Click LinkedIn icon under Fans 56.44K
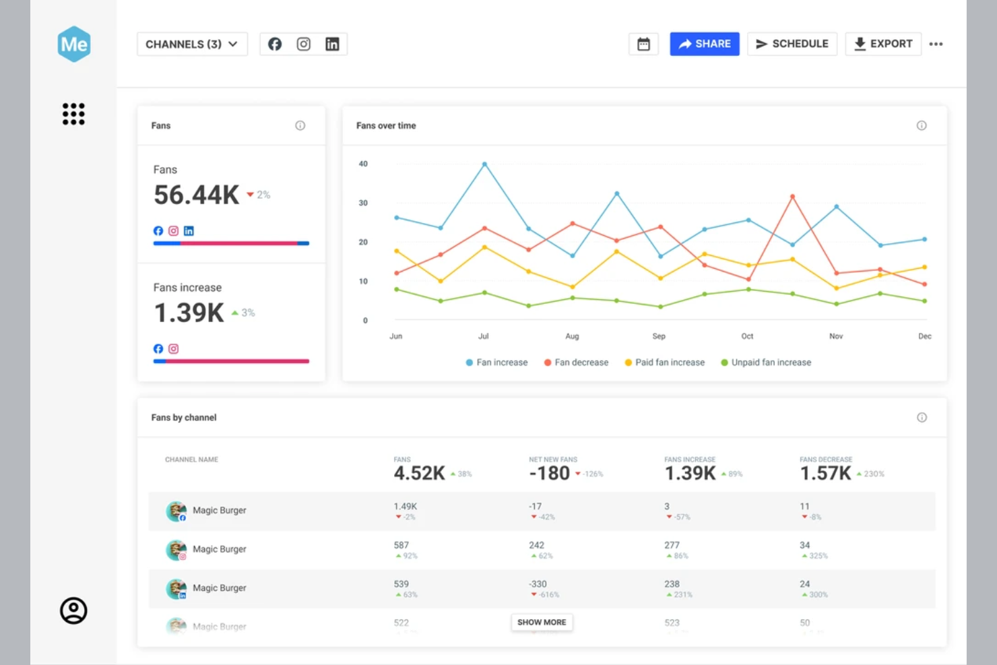 point(189,230)
